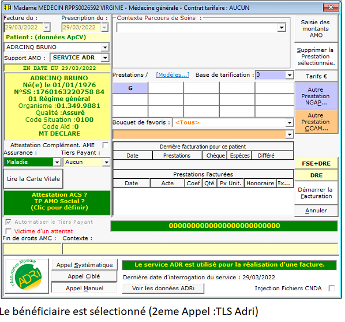345x322 pixels.
Task: Click the Px Unit. column header
Action: point(231,183)
